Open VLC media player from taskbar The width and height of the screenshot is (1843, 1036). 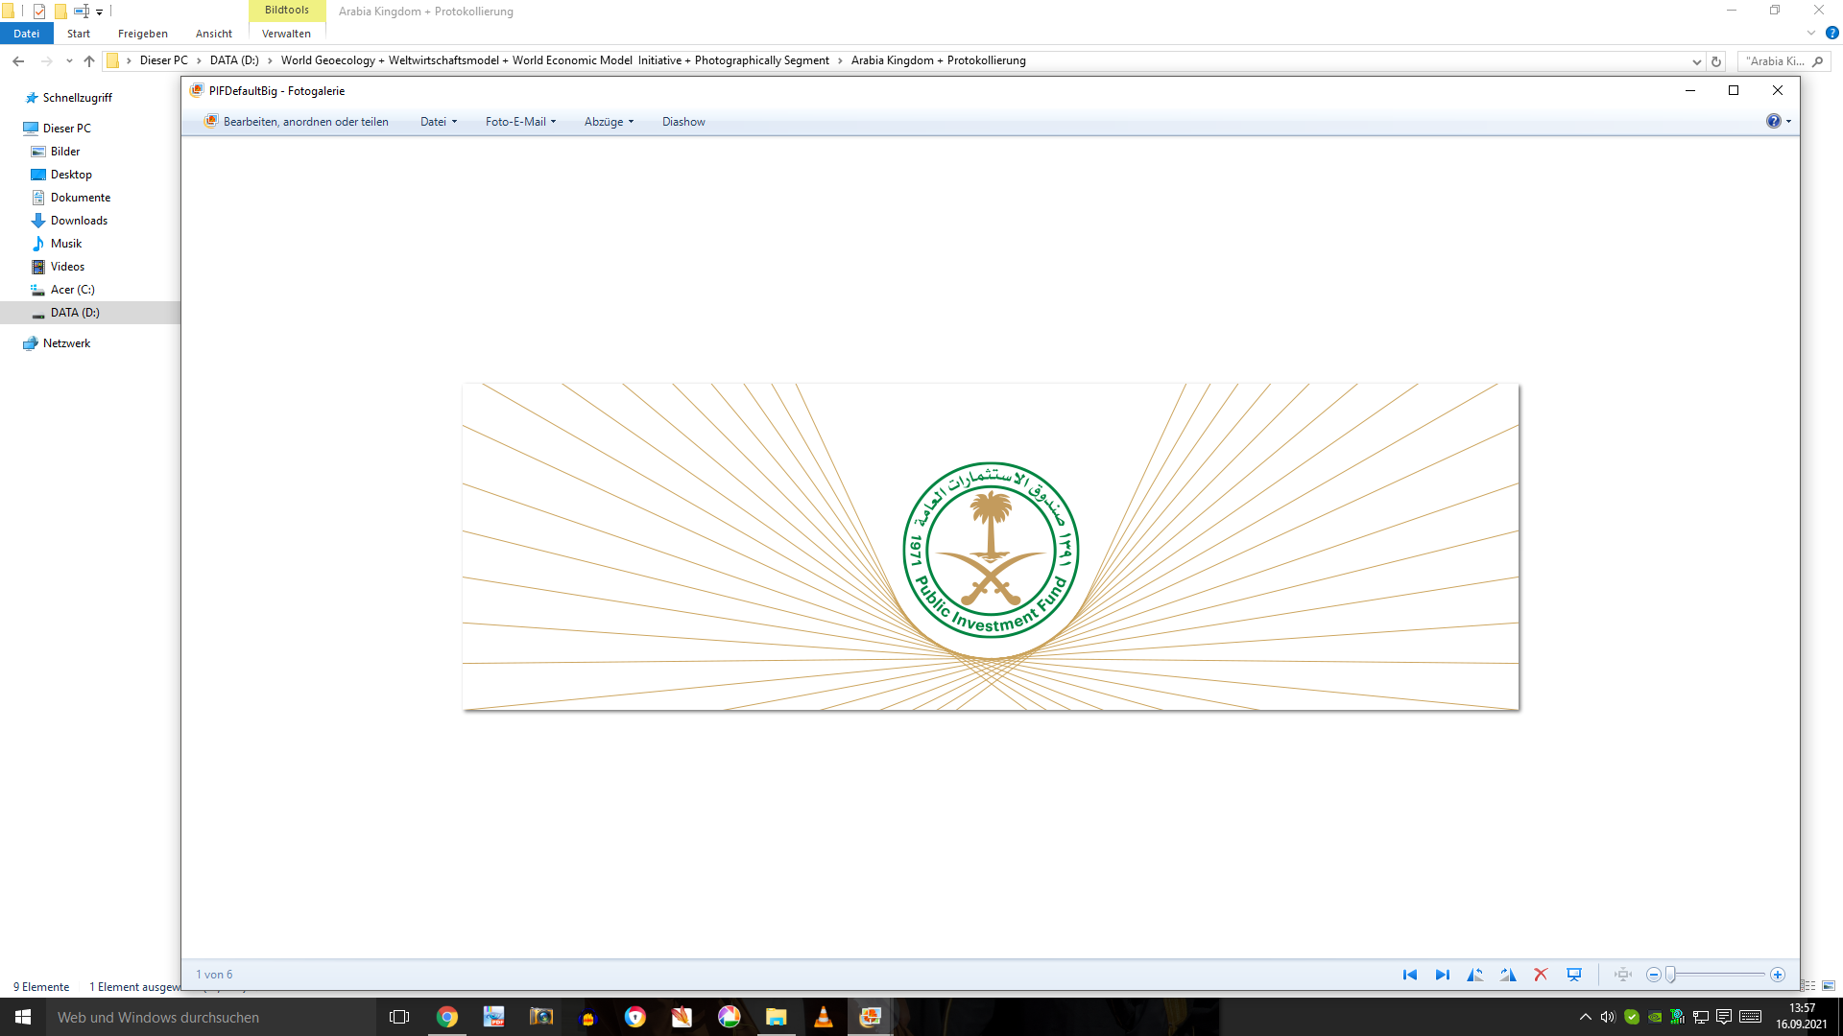coord(823,1017)
